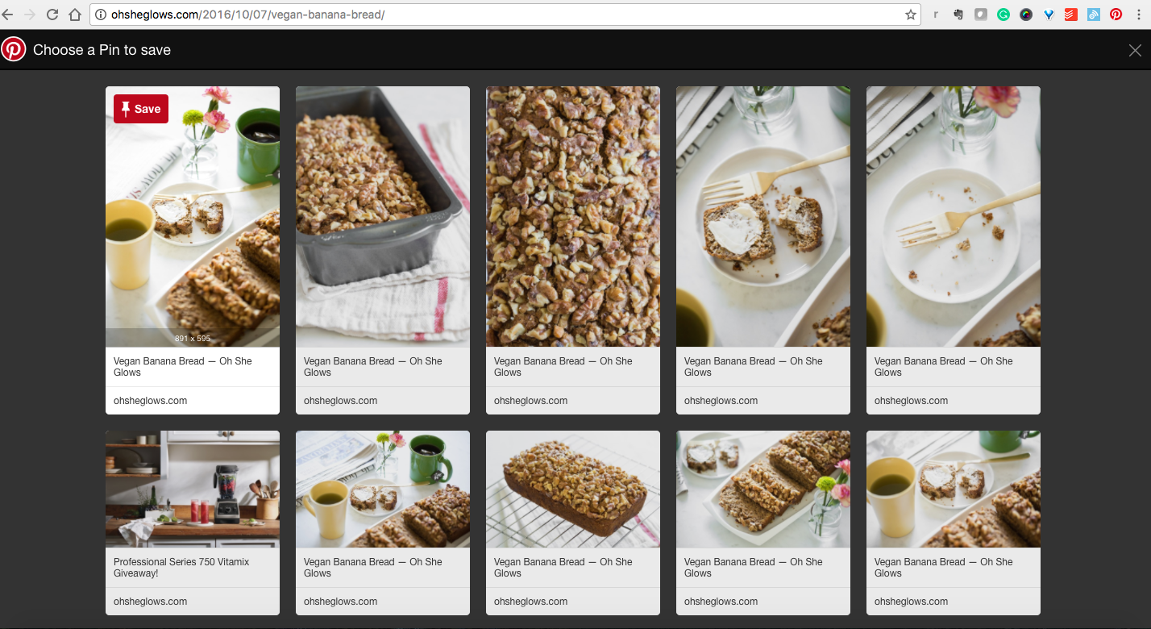Screen dimensions: 1151x629
Task: Click the blue RSS feed extension icon
Action: tap(1093, 15)
